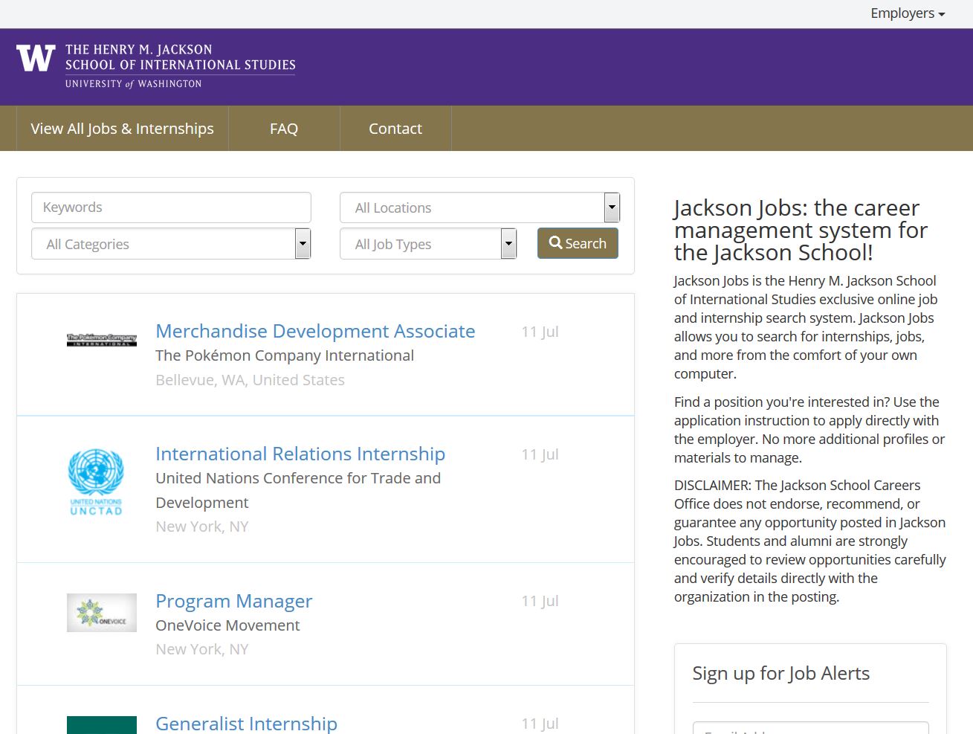Image resolution: width=973 pixels, height=734 pixels.
Task: Click the University of Washington W logo
Action: (36, 58)
